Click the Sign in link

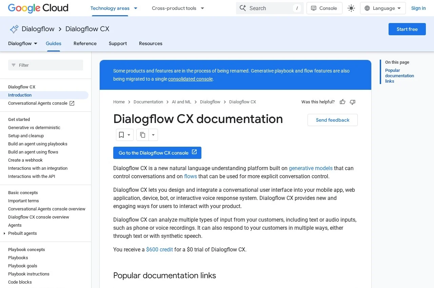click(x=418, y=8)
